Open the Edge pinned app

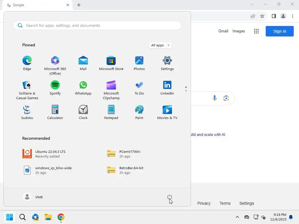click(27, 63)
